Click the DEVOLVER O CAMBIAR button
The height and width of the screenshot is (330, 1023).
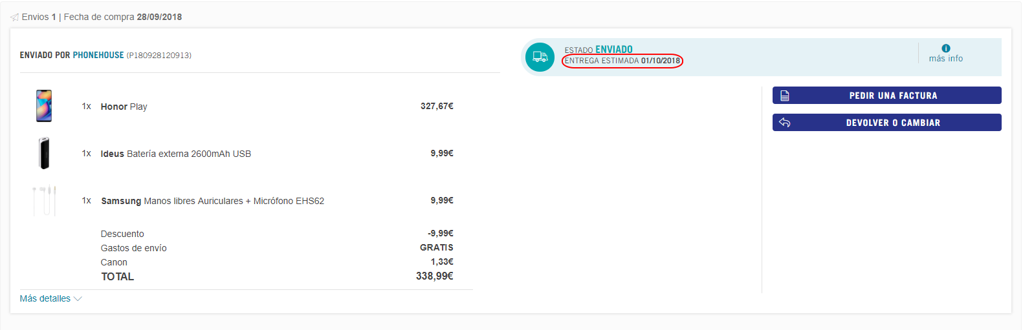coord(887,123)
